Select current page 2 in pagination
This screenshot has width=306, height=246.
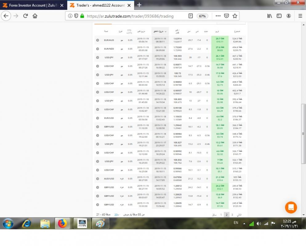[x=227, y=215]
